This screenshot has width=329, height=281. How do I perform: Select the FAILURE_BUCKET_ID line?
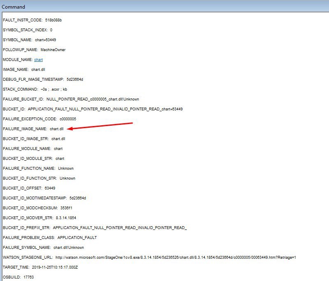coord(71,99)
